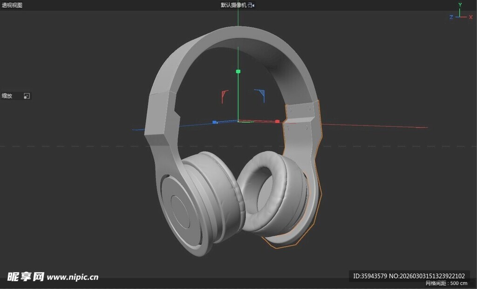Select the blue Z-axis handle on the gizmo
Viewport: 477px width, 289px height.
coord(215,122)
